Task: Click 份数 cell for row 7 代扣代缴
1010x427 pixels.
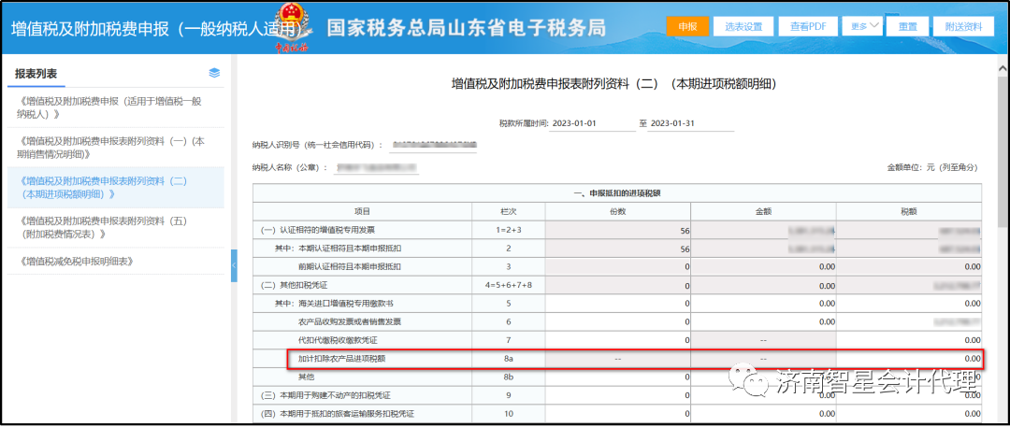Action: [x=618, y=339]
